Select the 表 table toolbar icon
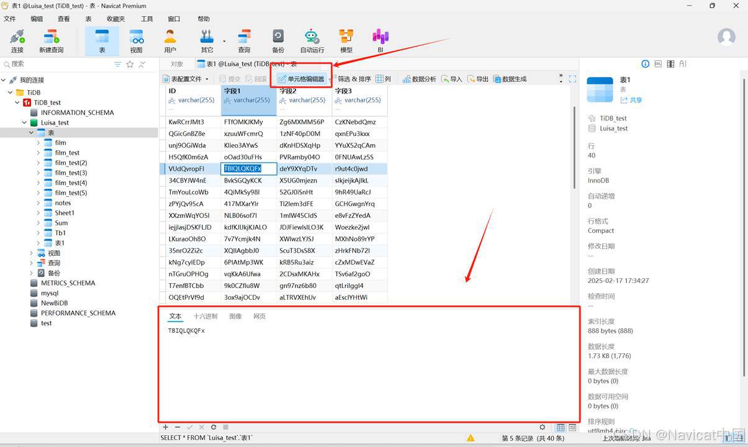Viewport: 748px width, 447px height. click(102, 41)
